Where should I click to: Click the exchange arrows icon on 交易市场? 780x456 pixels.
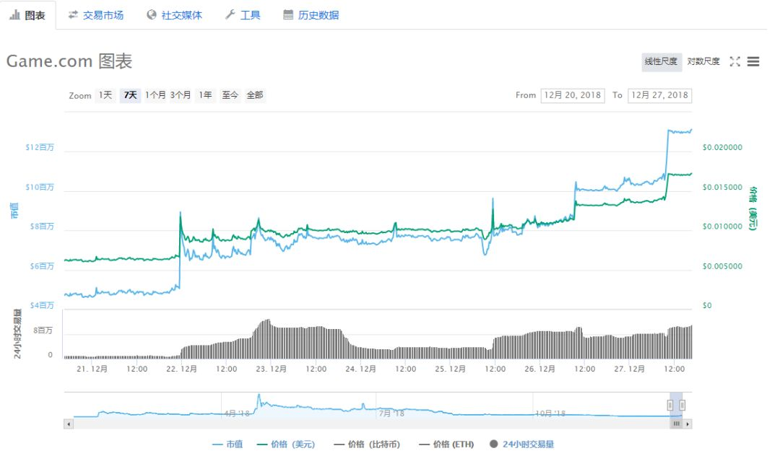73,15
